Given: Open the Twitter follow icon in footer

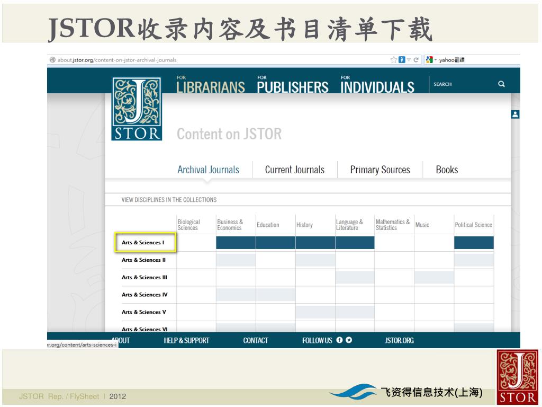Looking at the screenshot, I should click(x=349, y=340).
